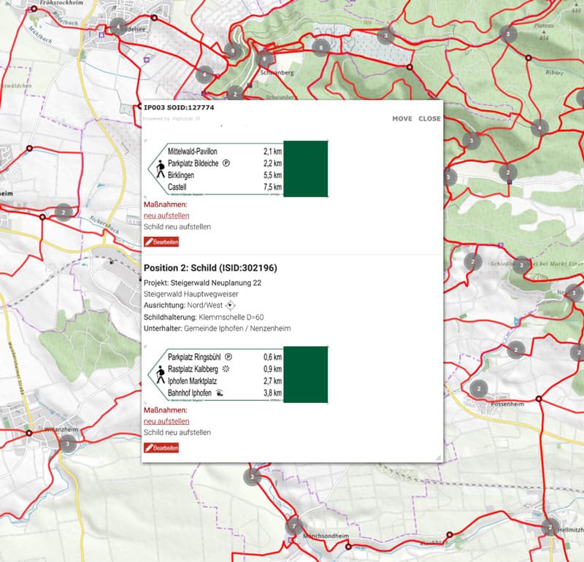Image resolution: width=584 pixels, height=562 pixels.
Task: Open the cluster marker 7 at Mönchsondheim
Action: coord(293,525)
